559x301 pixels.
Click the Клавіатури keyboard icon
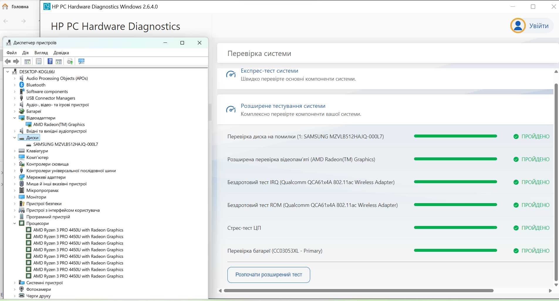21,151
